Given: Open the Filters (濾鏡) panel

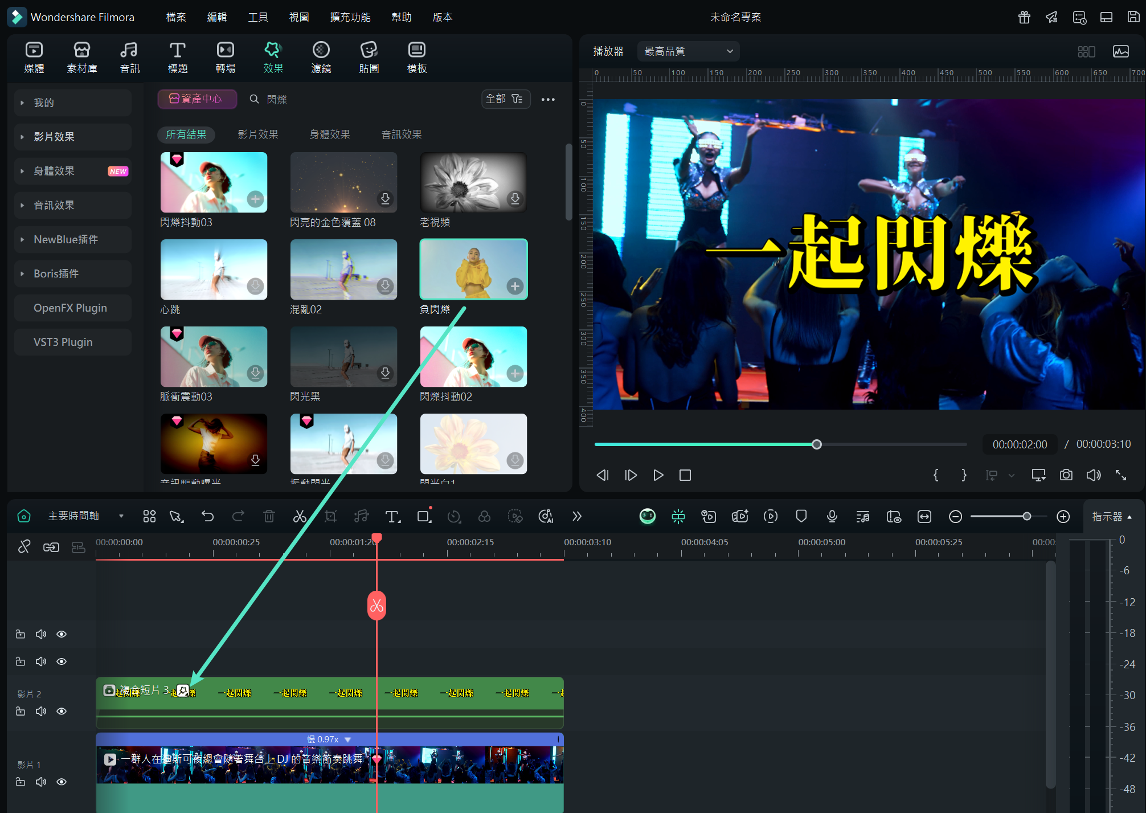Looking at the screenshot, I should (x=321, y=57).
